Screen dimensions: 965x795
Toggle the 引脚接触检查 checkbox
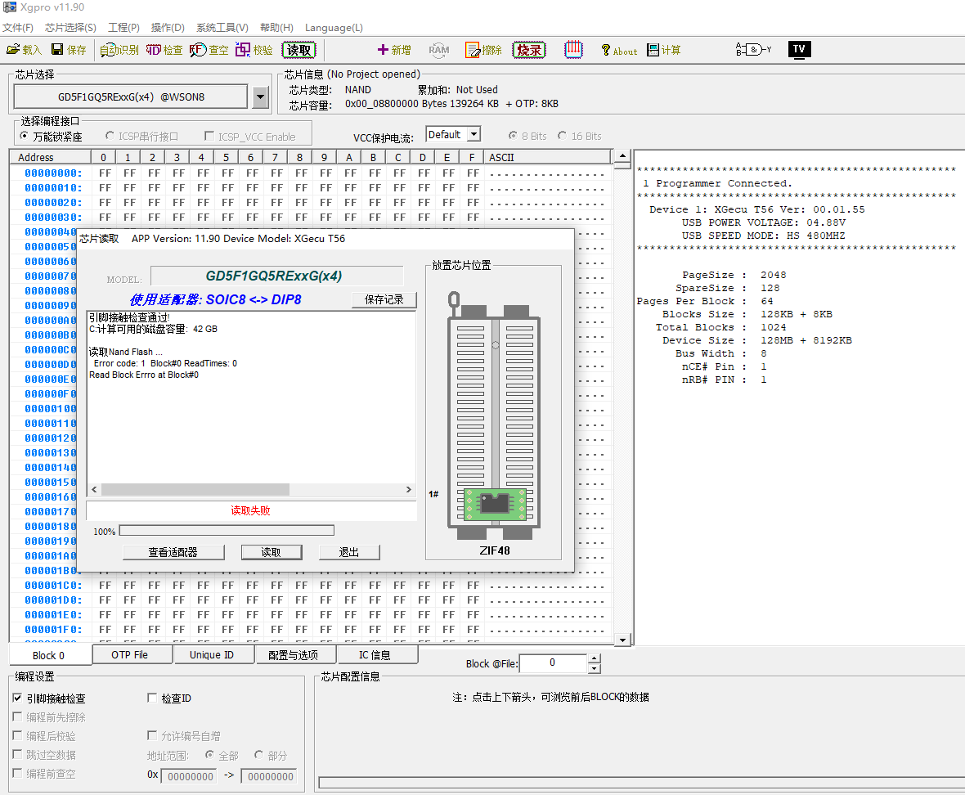pyautogui.click(x=18, y=698)
